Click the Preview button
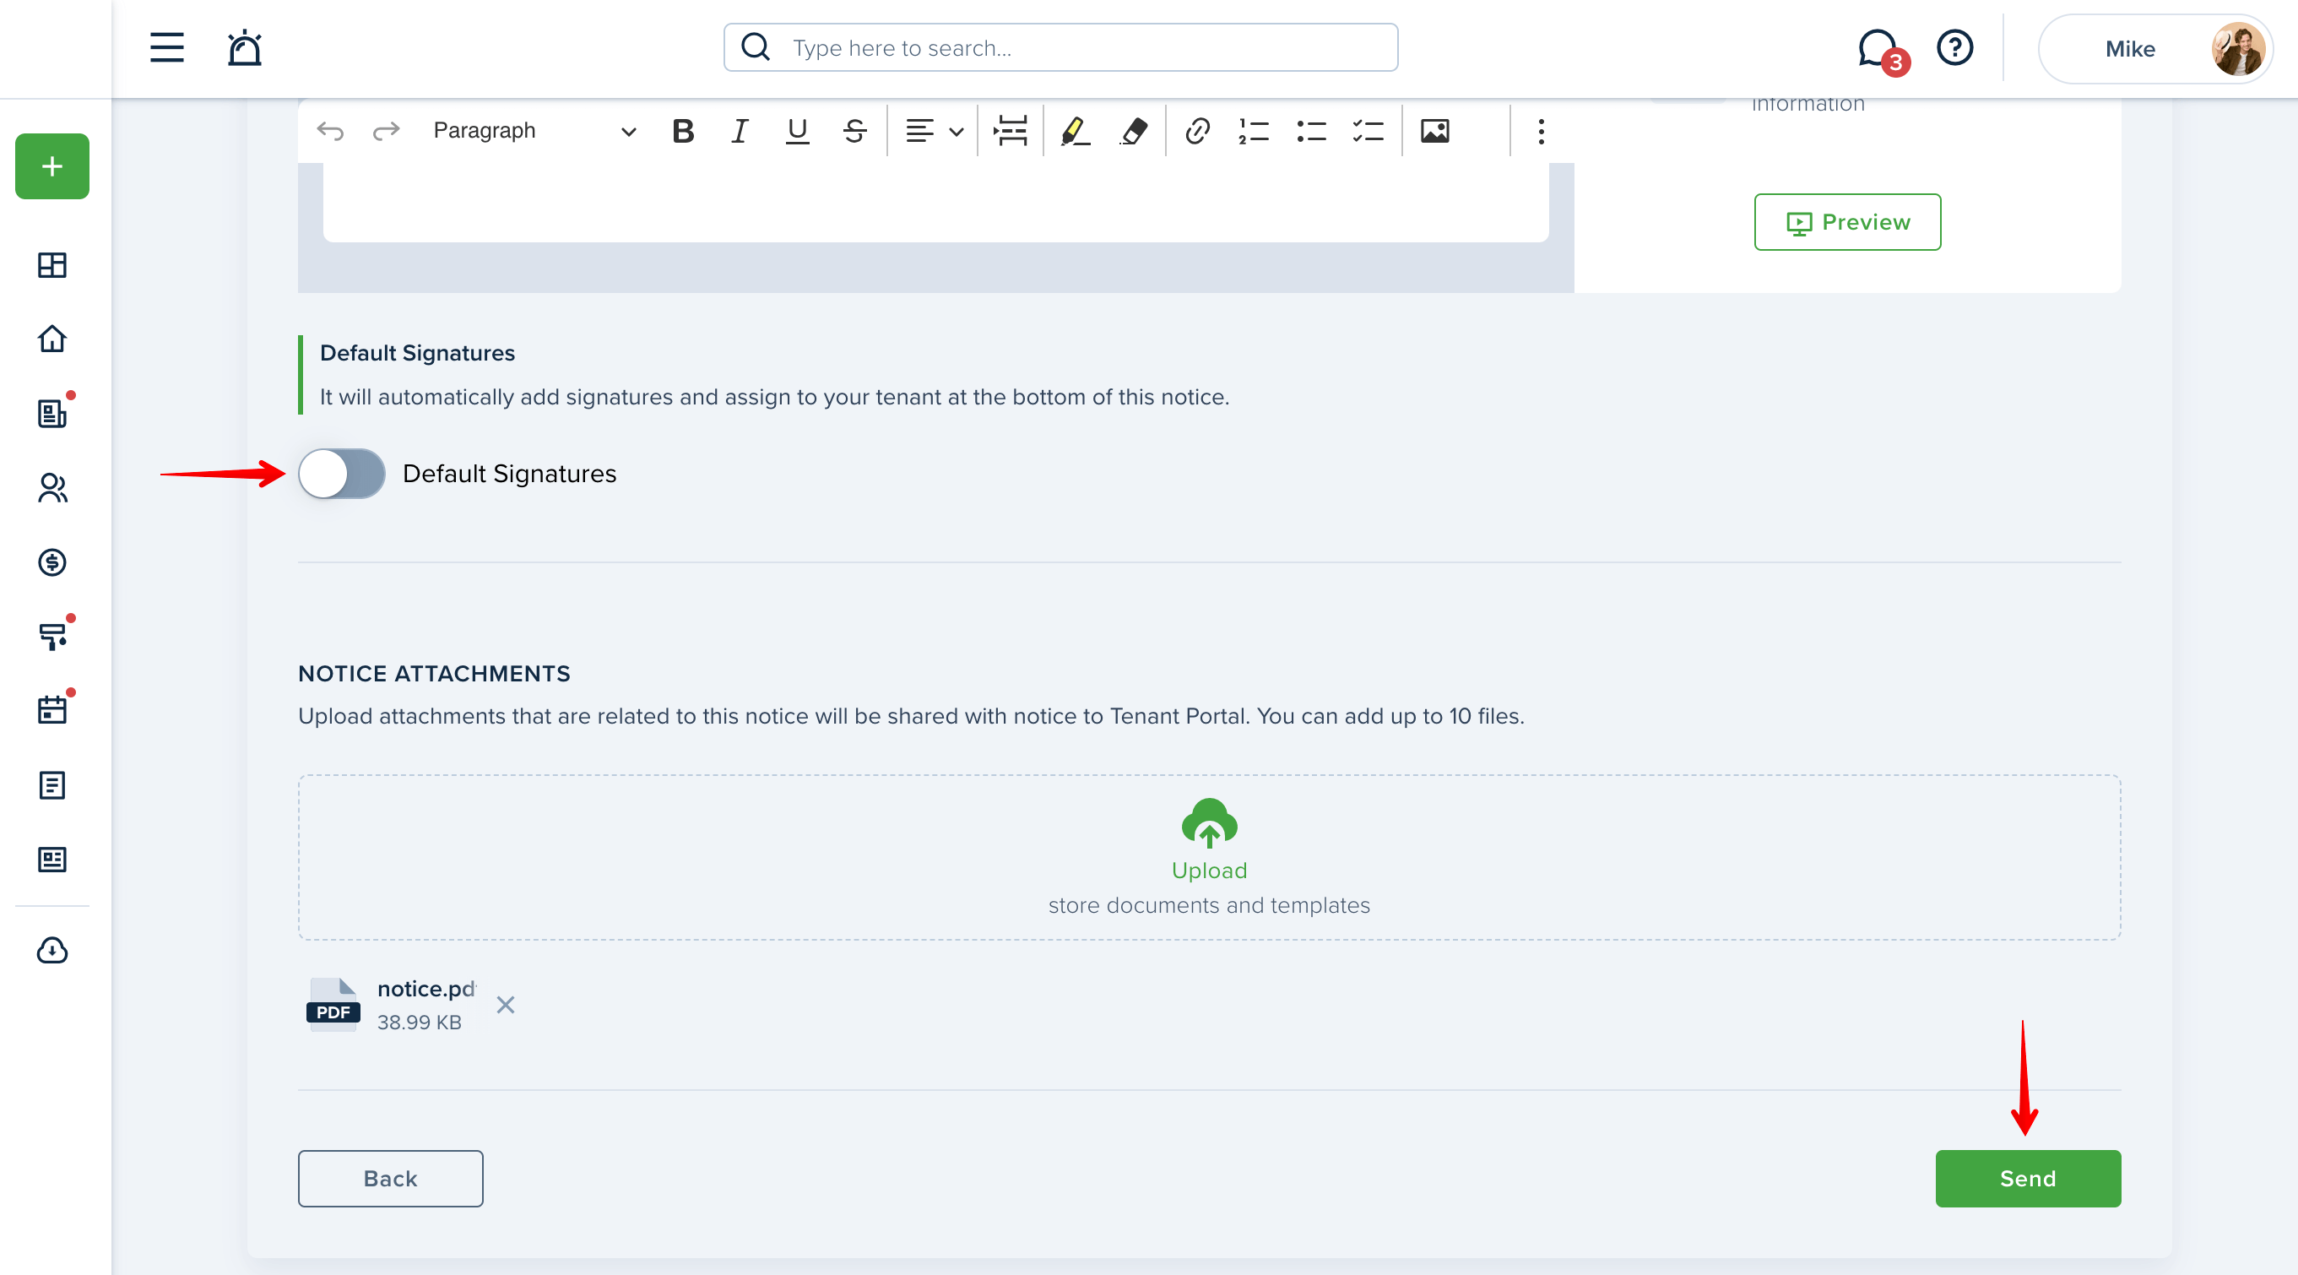The height and width of the screenshot is (1275, 2298). [x=1847, y=222]
